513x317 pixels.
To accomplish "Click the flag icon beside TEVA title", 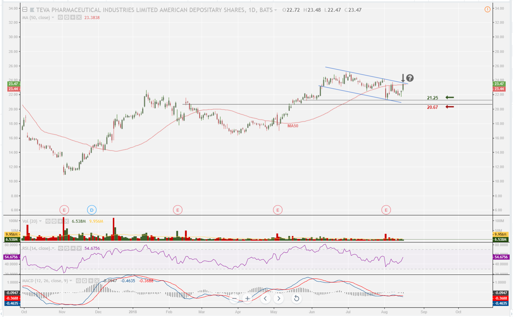I will 32,10.
